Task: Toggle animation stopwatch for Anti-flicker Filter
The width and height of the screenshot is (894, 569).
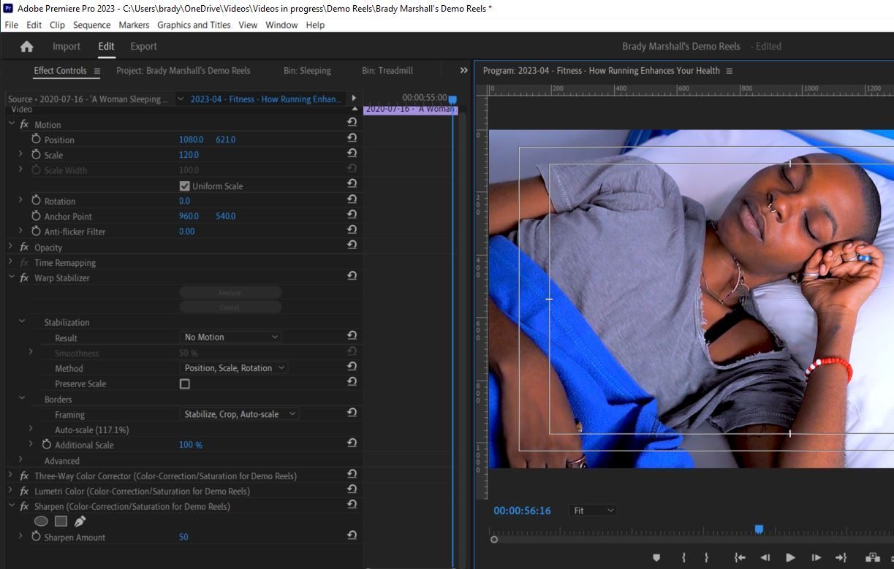Action: (x=36, y=231)
